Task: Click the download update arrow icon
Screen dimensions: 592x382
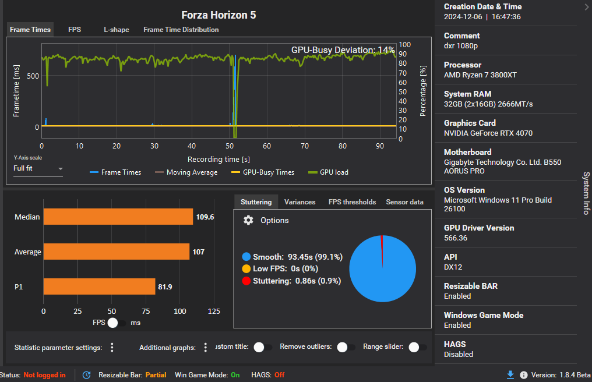Action: [x=510, y=375]
